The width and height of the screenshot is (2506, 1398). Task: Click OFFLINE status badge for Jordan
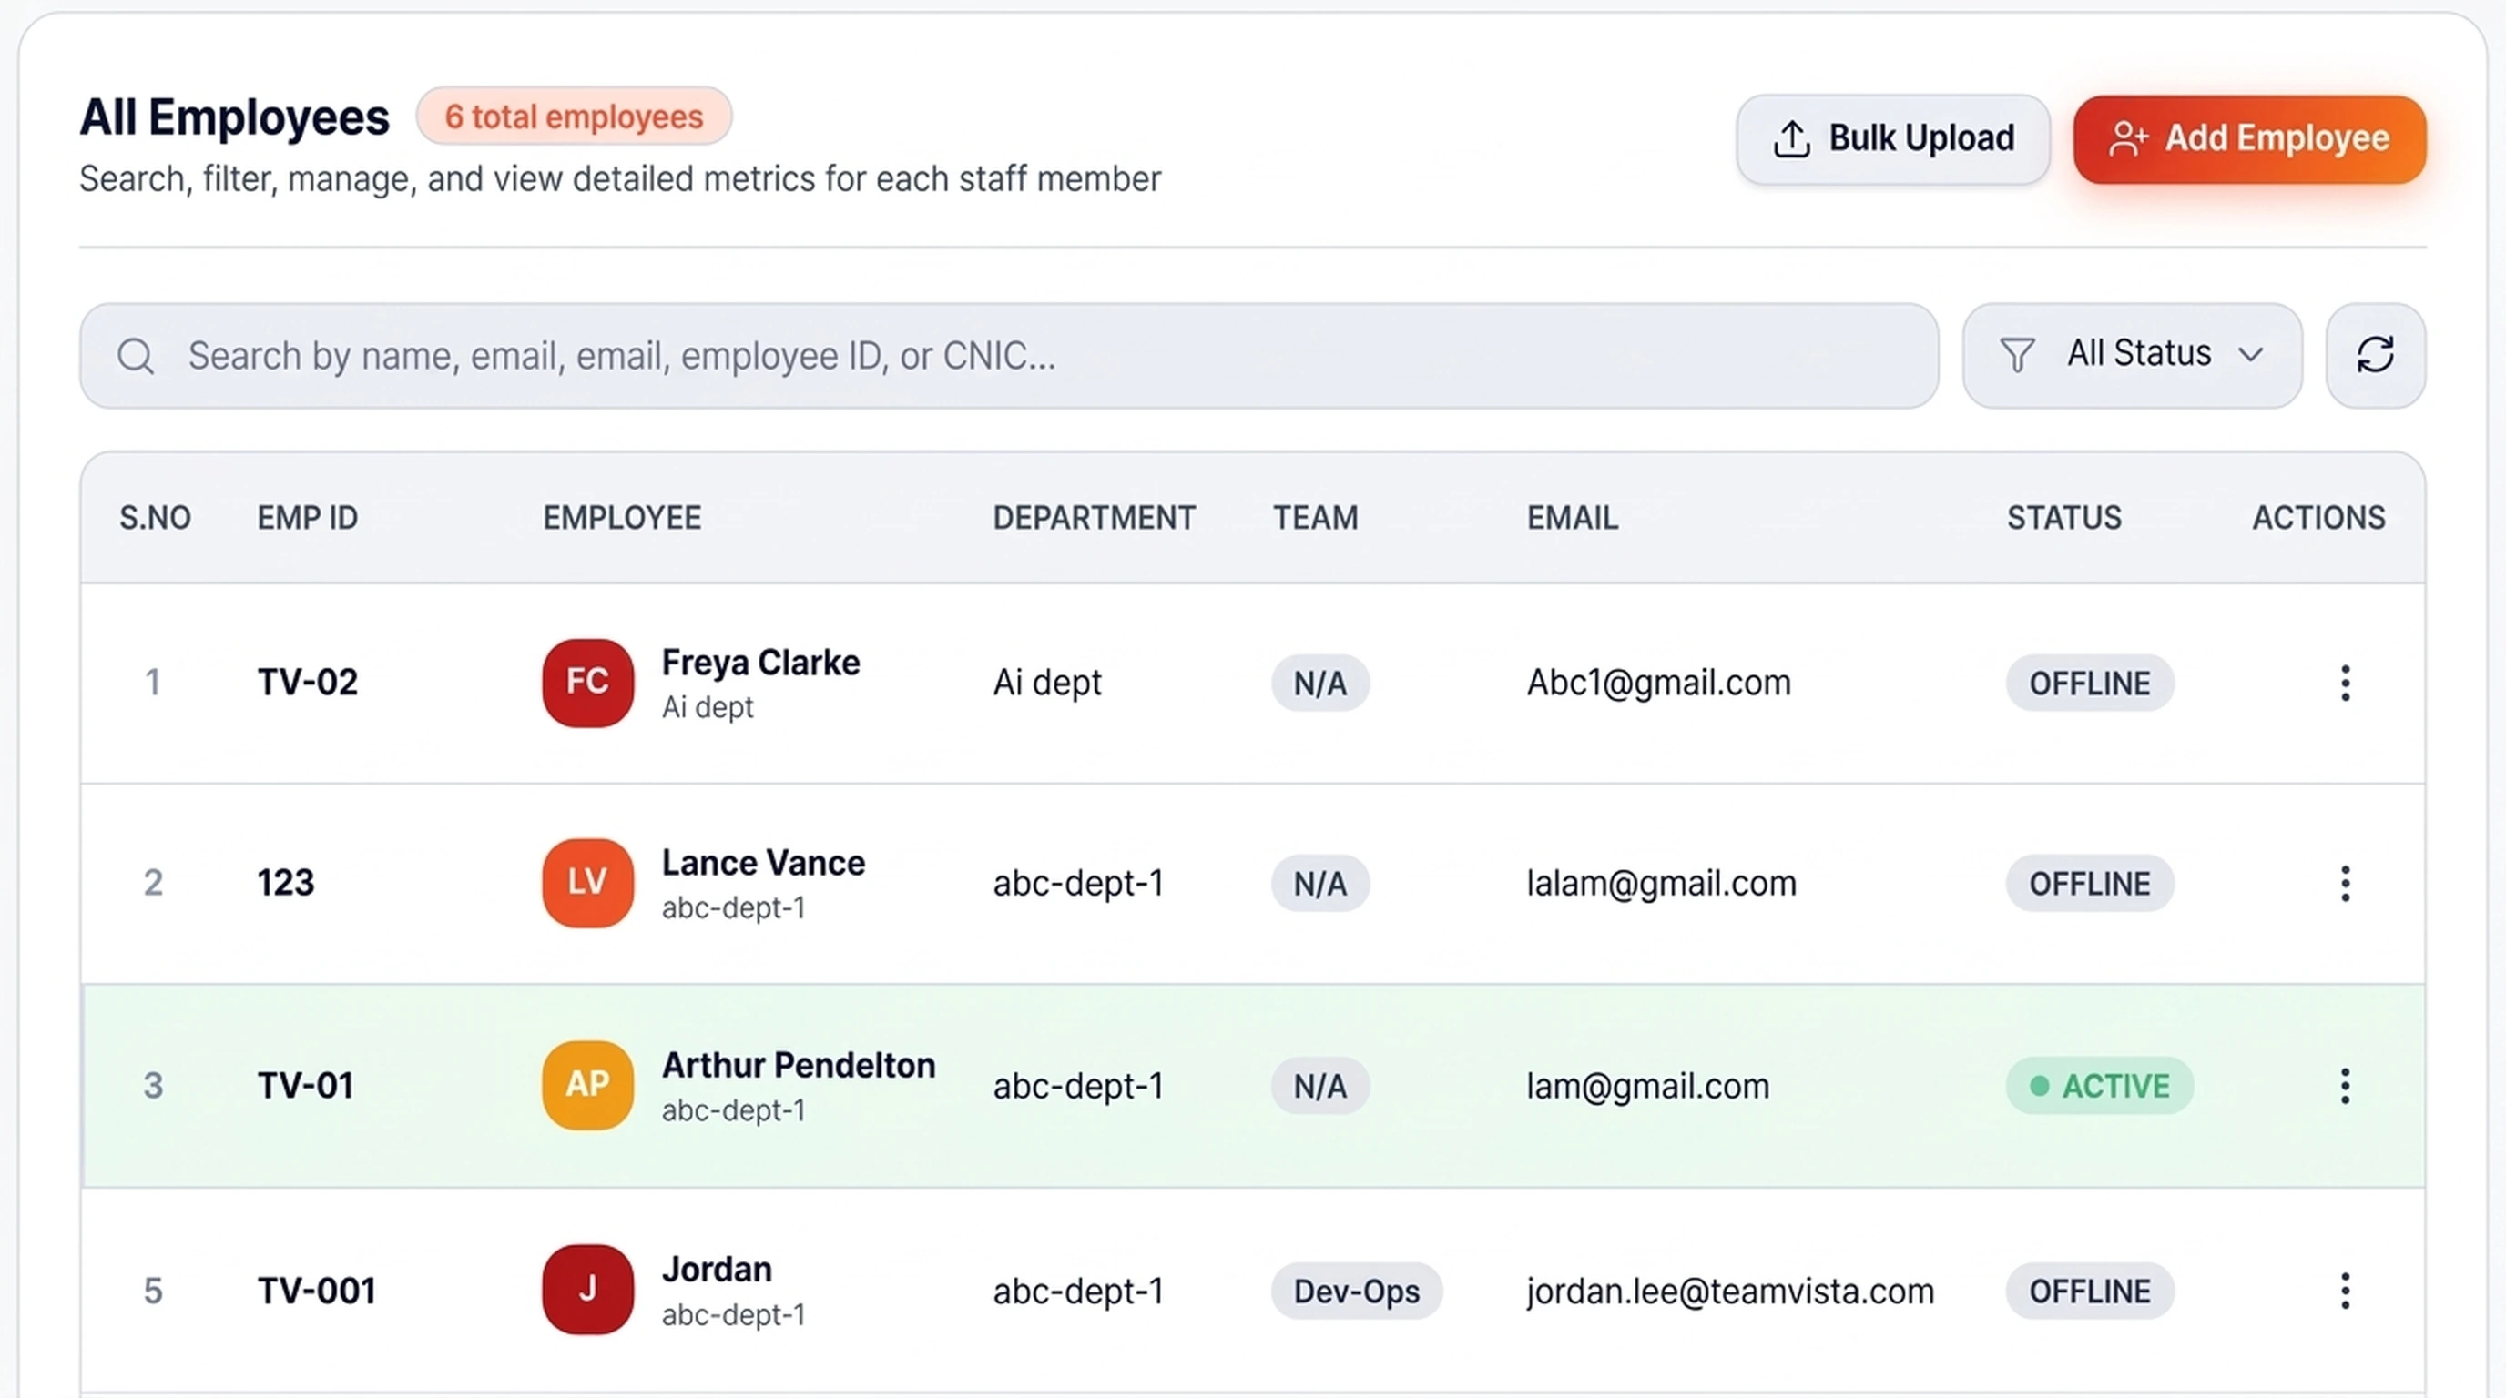(2090, 1292)
